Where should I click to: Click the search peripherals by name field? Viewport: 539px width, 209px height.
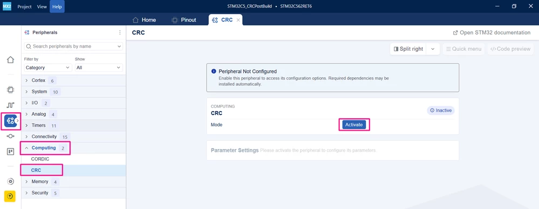click(x=73, y=46)
